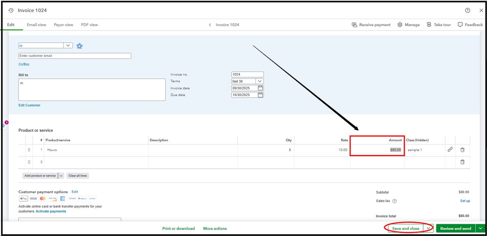The height and width of the screenshot is (236, 487).
Task: Click the Apple Pay payment icon
Action: 23,199
